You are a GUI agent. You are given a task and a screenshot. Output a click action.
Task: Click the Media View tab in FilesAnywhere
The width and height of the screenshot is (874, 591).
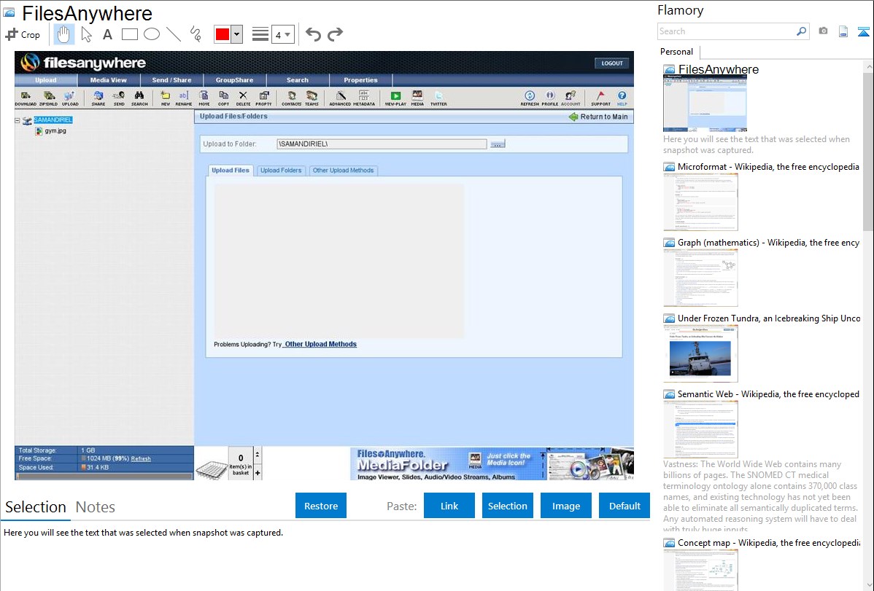108,80
